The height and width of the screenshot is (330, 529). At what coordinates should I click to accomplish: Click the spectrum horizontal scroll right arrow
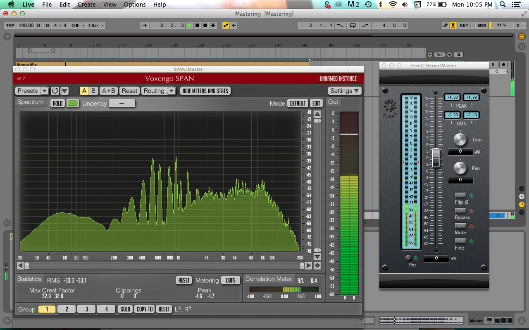(308, 266)
